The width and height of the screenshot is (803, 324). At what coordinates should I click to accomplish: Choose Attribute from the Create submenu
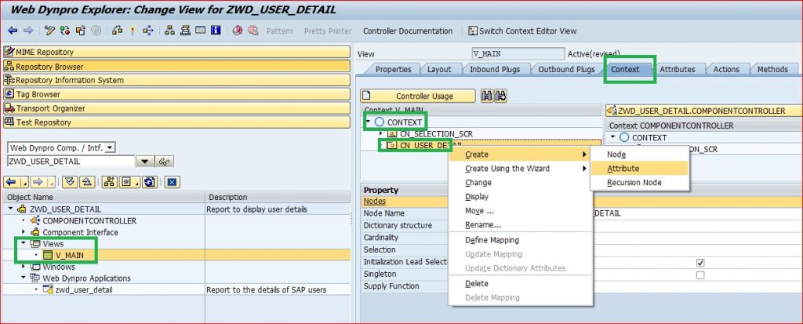point(639,168)
